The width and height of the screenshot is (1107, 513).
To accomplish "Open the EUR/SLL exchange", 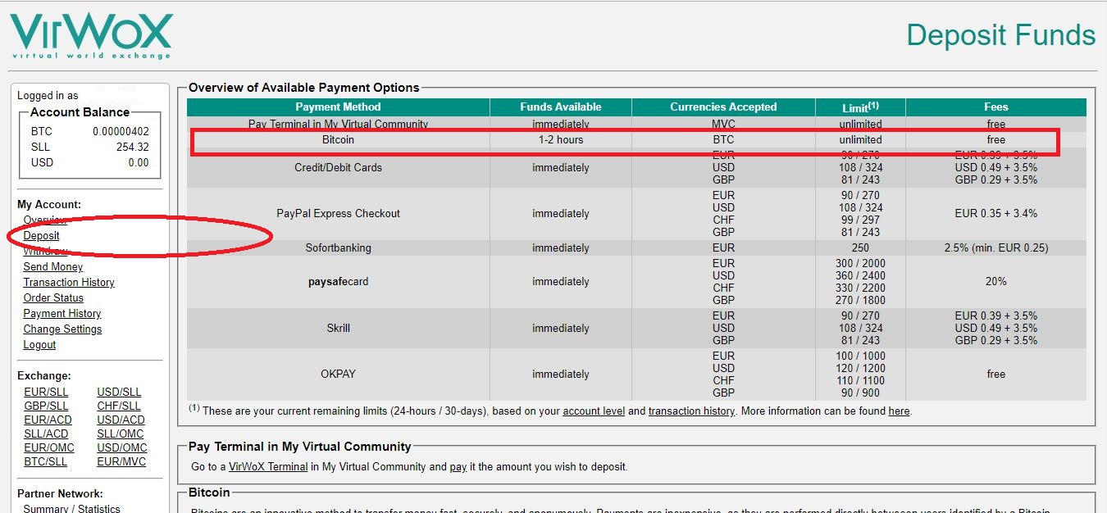I will pos(46,393).
